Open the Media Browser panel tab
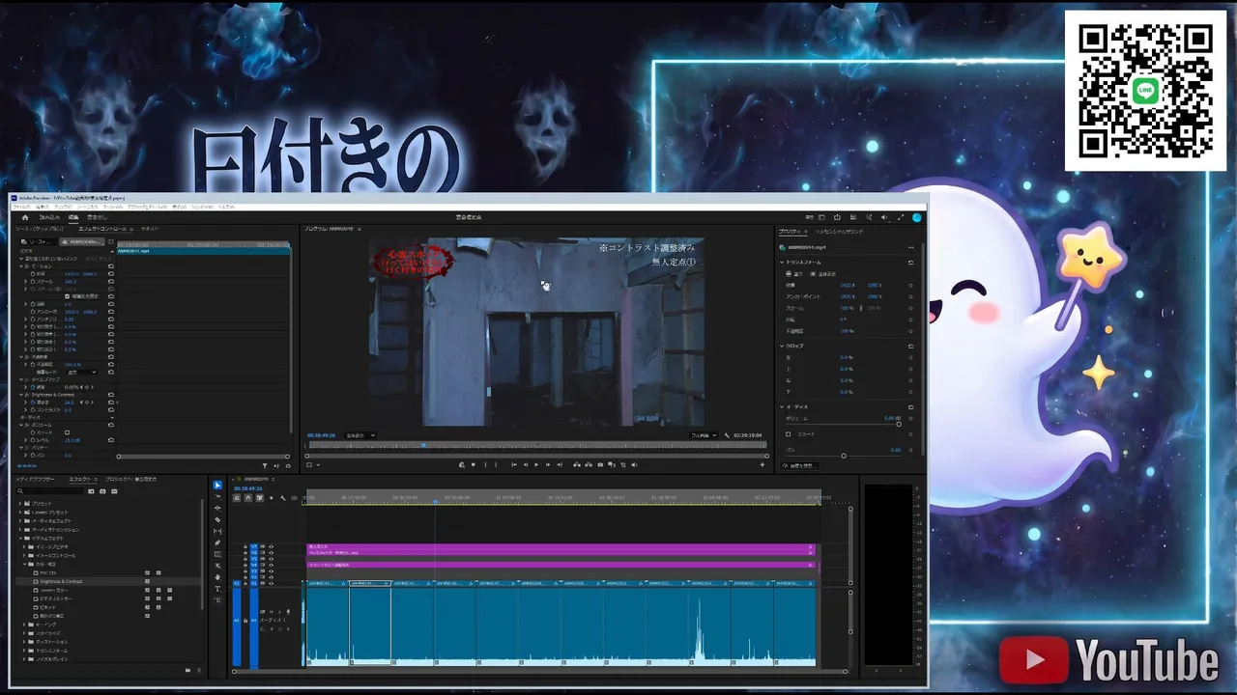Viewport: 1237px width, 695px height. pyautogui.click(x=35, y=479)
